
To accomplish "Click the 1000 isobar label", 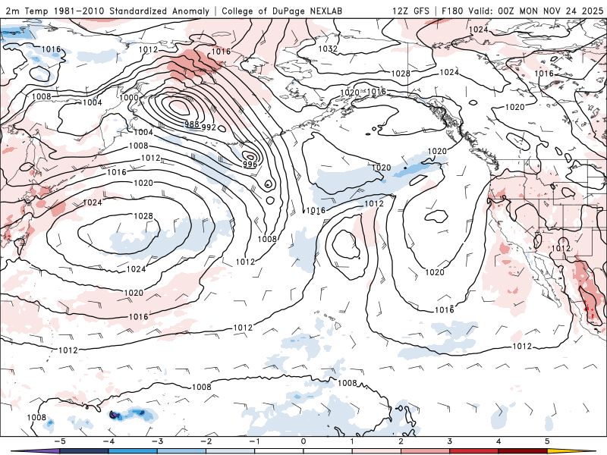I will (x=129, y=98).
